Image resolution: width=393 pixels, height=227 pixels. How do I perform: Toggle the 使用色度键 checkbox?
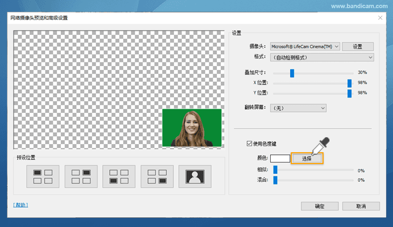tap(249, 144)
